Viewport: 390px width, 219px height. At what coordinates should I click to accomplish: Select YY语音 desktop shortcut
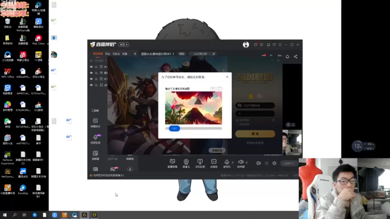pyautogui.click(x=39, y=56)
